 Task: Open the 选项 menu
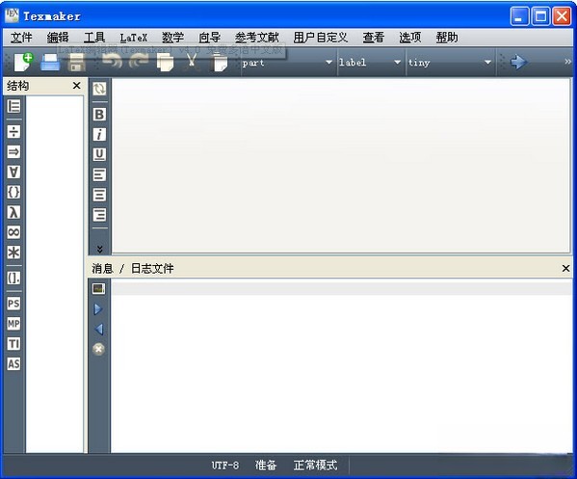click(x=410, y=38)
